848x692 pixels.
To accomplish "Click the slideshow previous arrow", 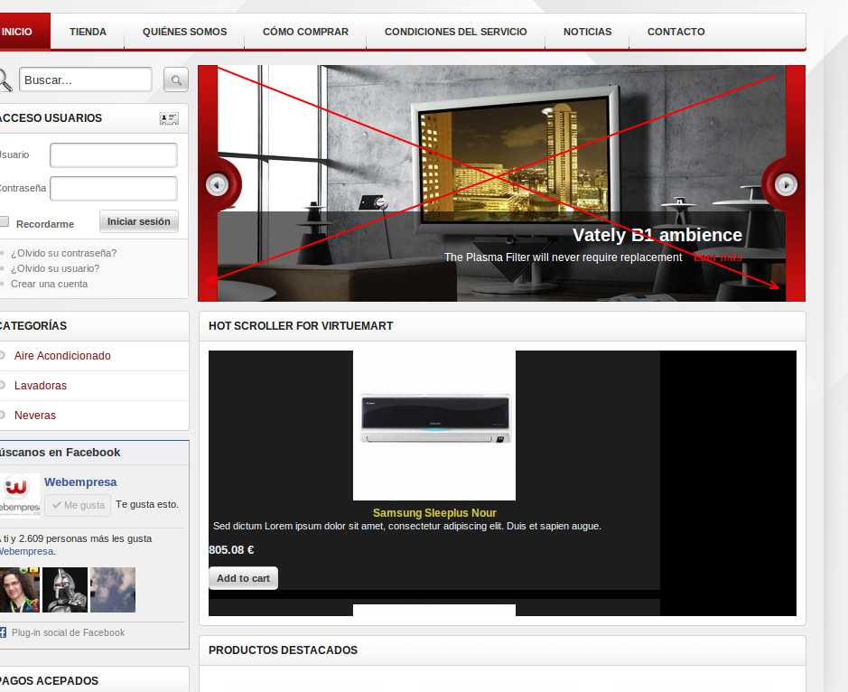I will click(x=217, y=184).
